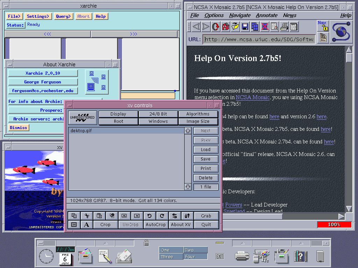Open the xv Image Size dropdown
The width and height of the screenshot is (358, 268).
tap(198, 121)
